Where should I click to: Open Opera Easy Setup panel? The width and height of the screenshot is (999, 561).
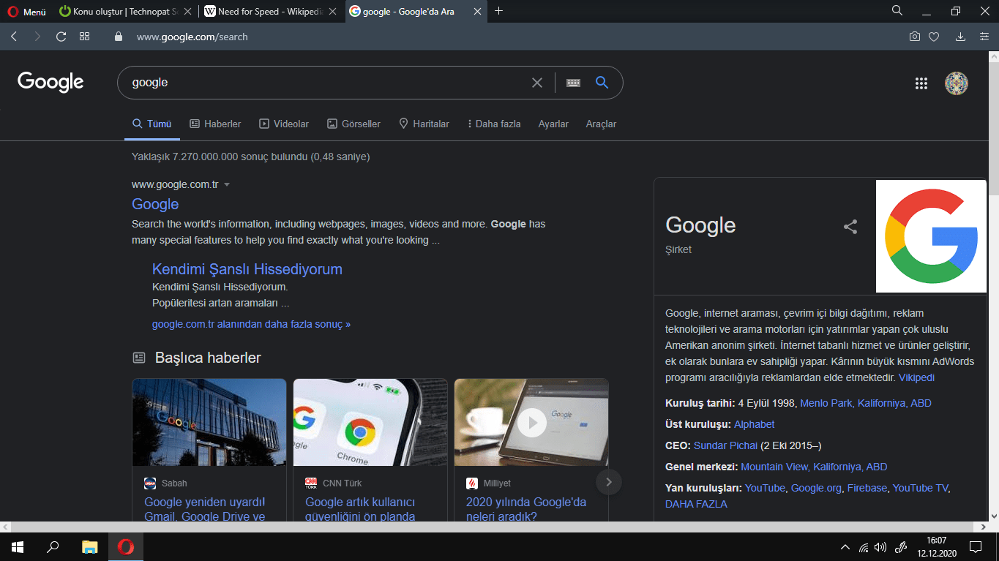[983, 37]
